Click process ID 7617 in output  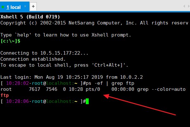tap(34, 90)
